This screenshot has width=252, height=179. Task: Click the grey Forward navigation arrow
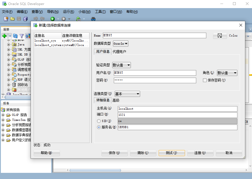point(63,19)
